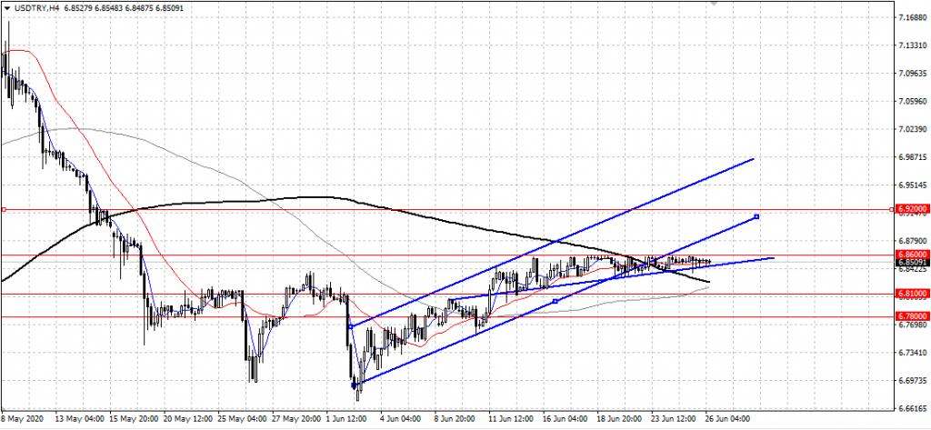Click the 6.78000 red price label
The height and width of the screenshot is (430, 931).
click(x=911, y=316)
